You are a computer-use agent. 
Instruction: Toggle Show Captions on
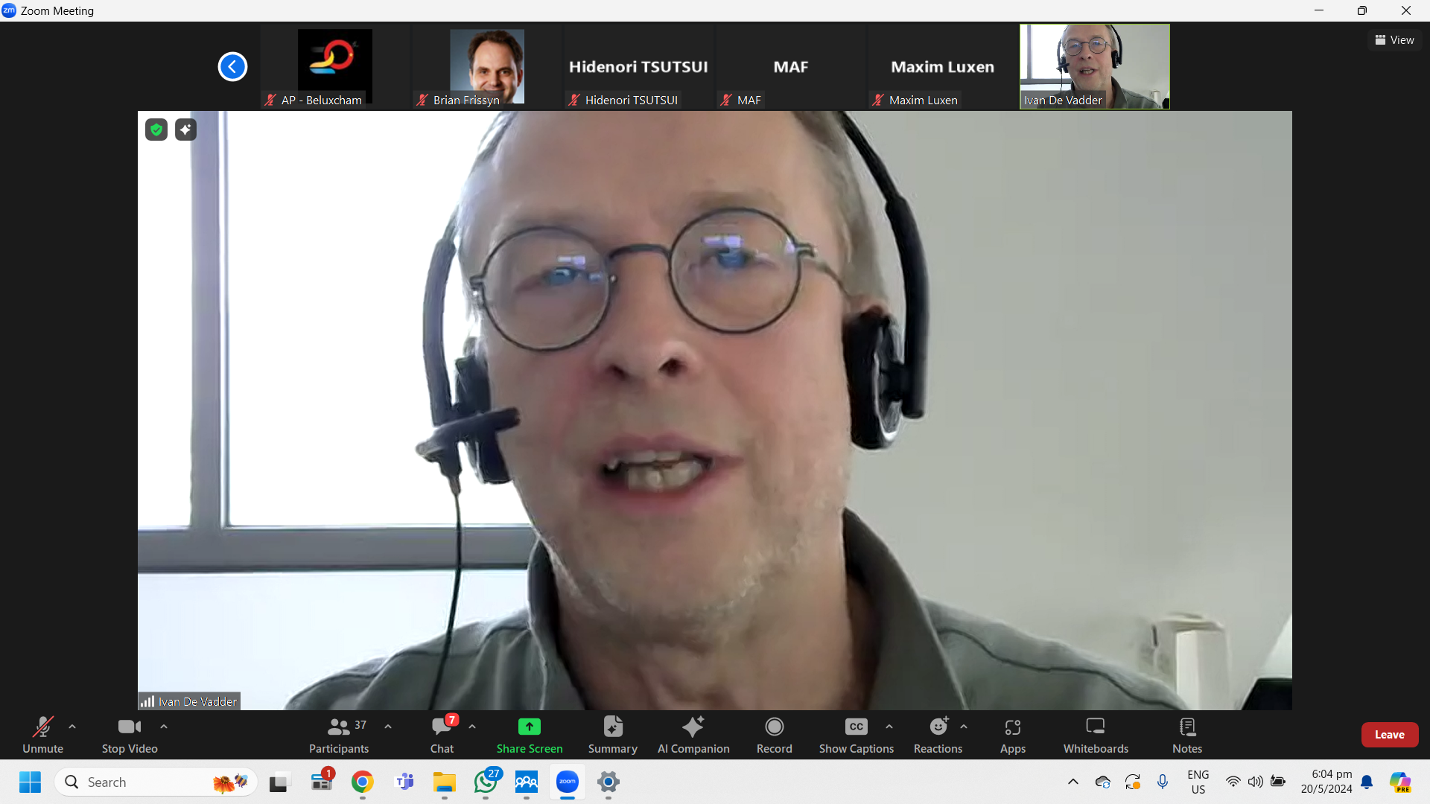(856, 734)
